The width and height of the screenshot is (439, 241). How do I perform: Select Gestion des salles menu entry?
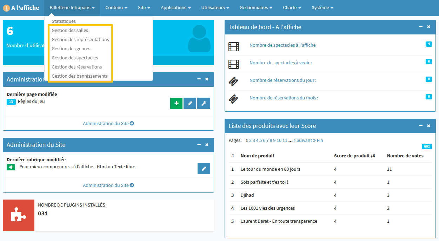70,31
